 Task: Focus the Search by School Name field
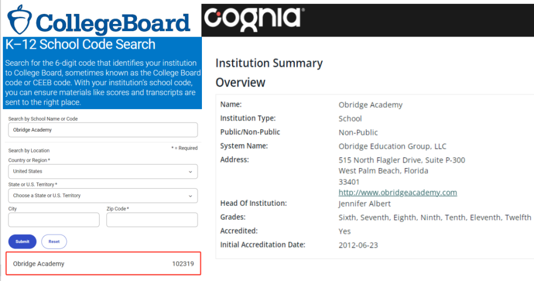click(x=103, y=130)
